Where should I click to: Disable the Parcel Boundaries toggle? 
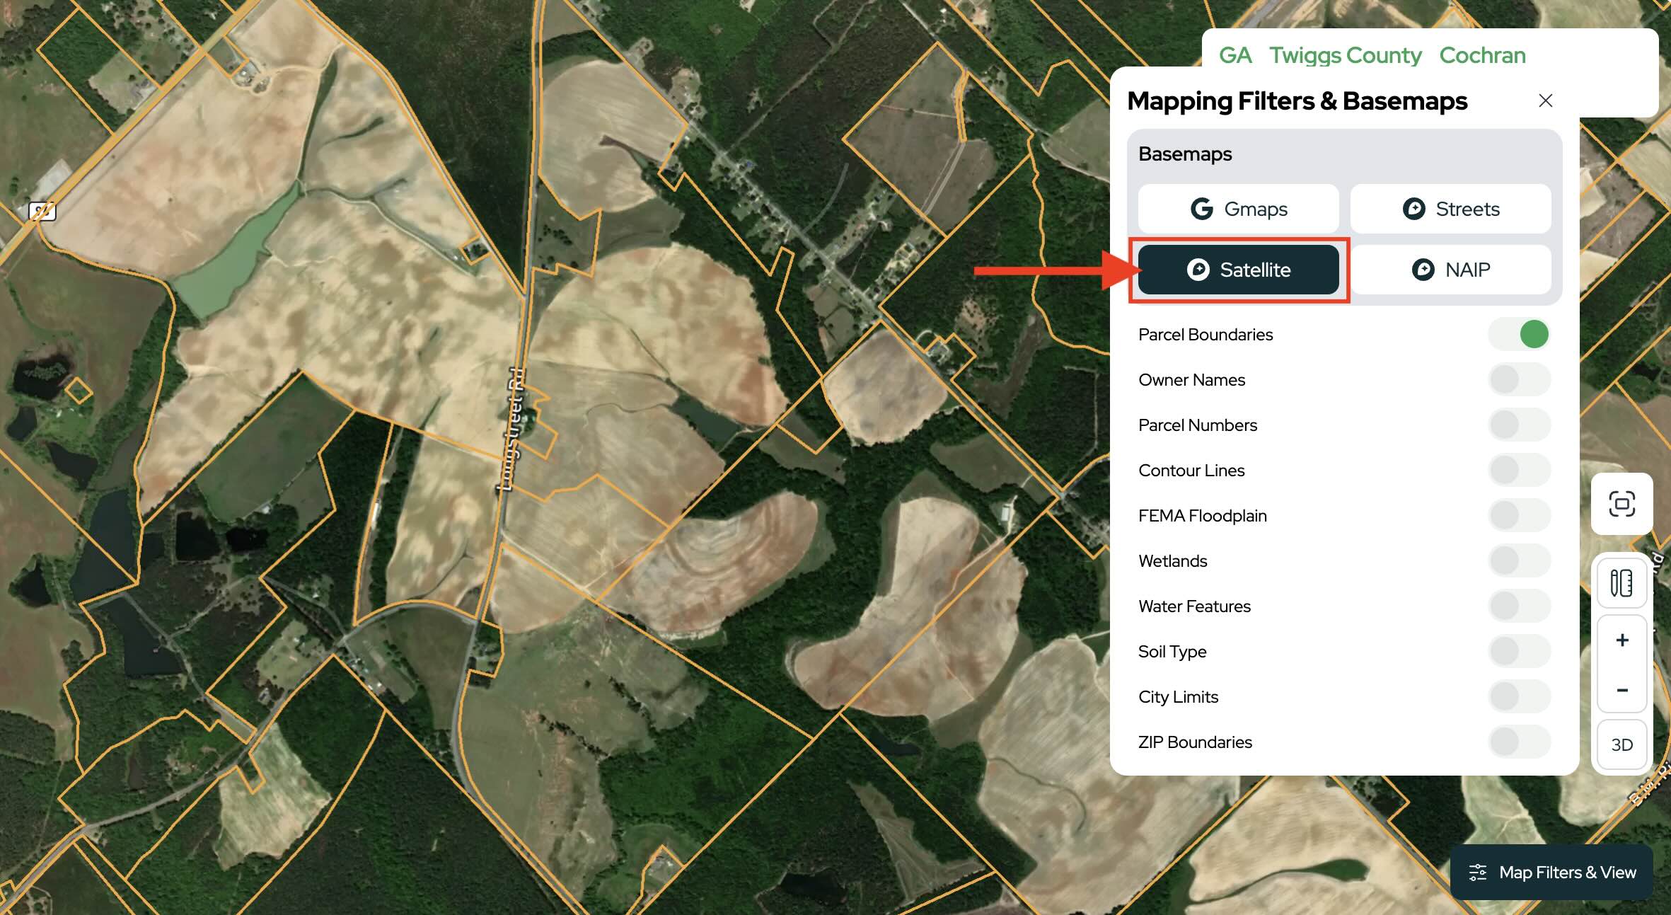point(1519,334)
